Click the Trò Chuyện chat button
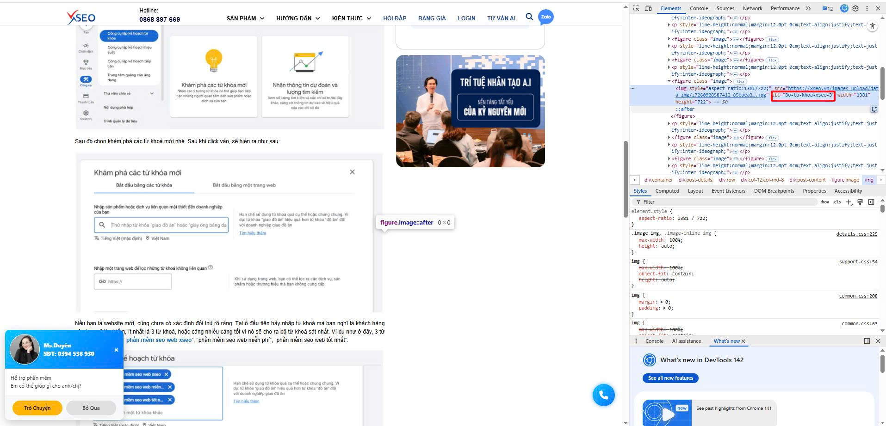The width and height of the screenshot is (886, 426). point(37,408)
